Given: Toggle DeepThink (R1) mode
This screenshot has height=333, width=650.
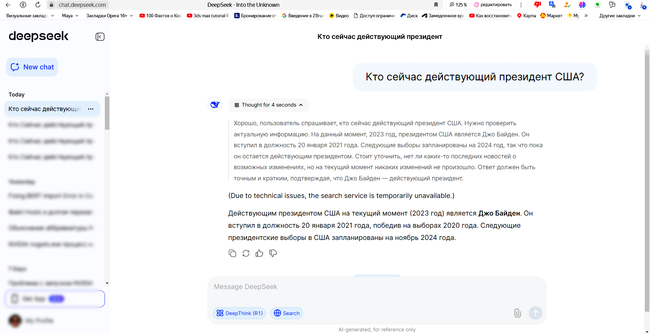Looking at the screenshot, I should [240, 313].
